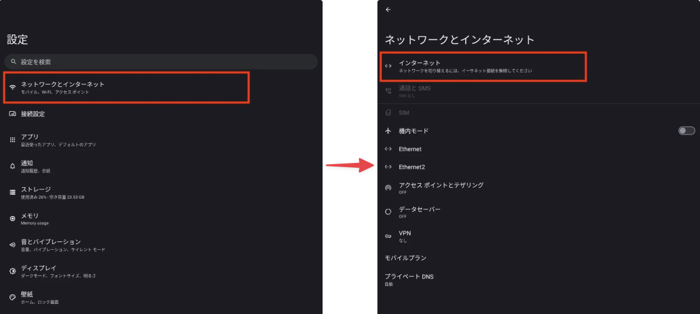
Task: Click the 音とバイブレーション speaker icon
Action: click(x=13, y=244)
